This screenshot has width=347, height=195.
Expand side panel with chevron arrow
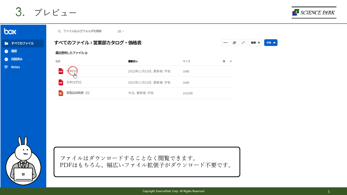point(231,61)
